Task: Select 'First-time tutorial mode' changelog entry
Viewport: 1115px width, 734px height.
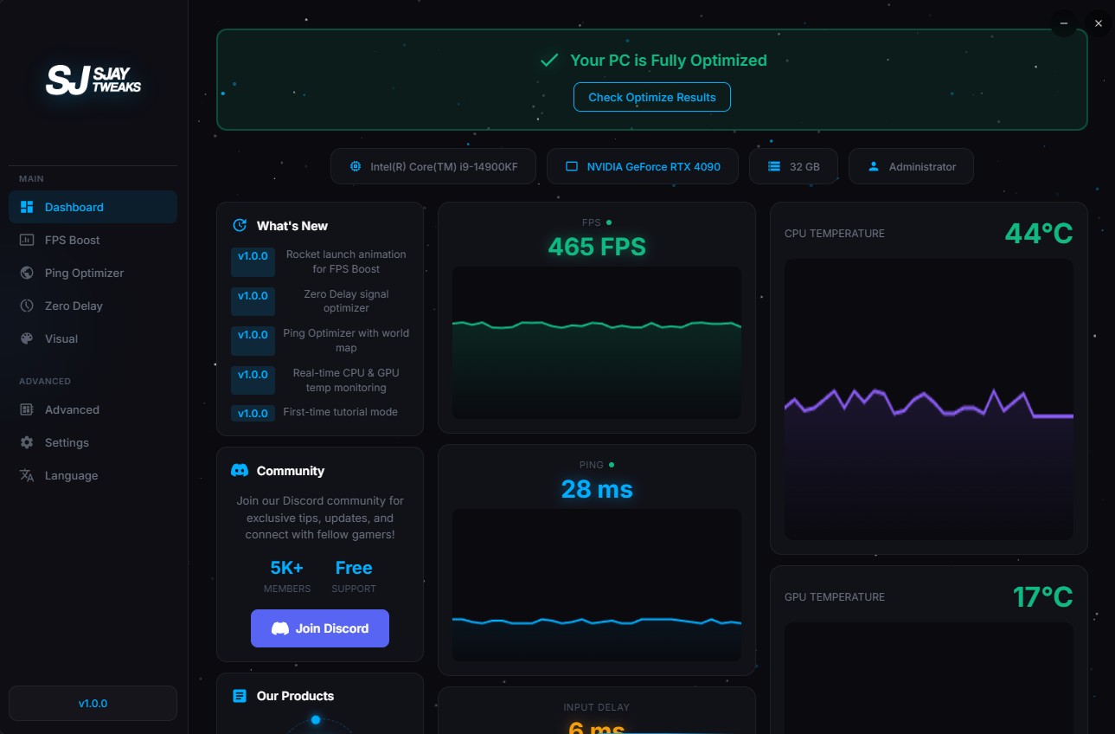Action: pyautogui.click(x=341, y=412)
